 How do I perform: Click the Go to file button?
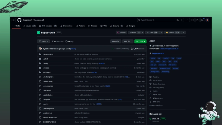pos(116,41)
